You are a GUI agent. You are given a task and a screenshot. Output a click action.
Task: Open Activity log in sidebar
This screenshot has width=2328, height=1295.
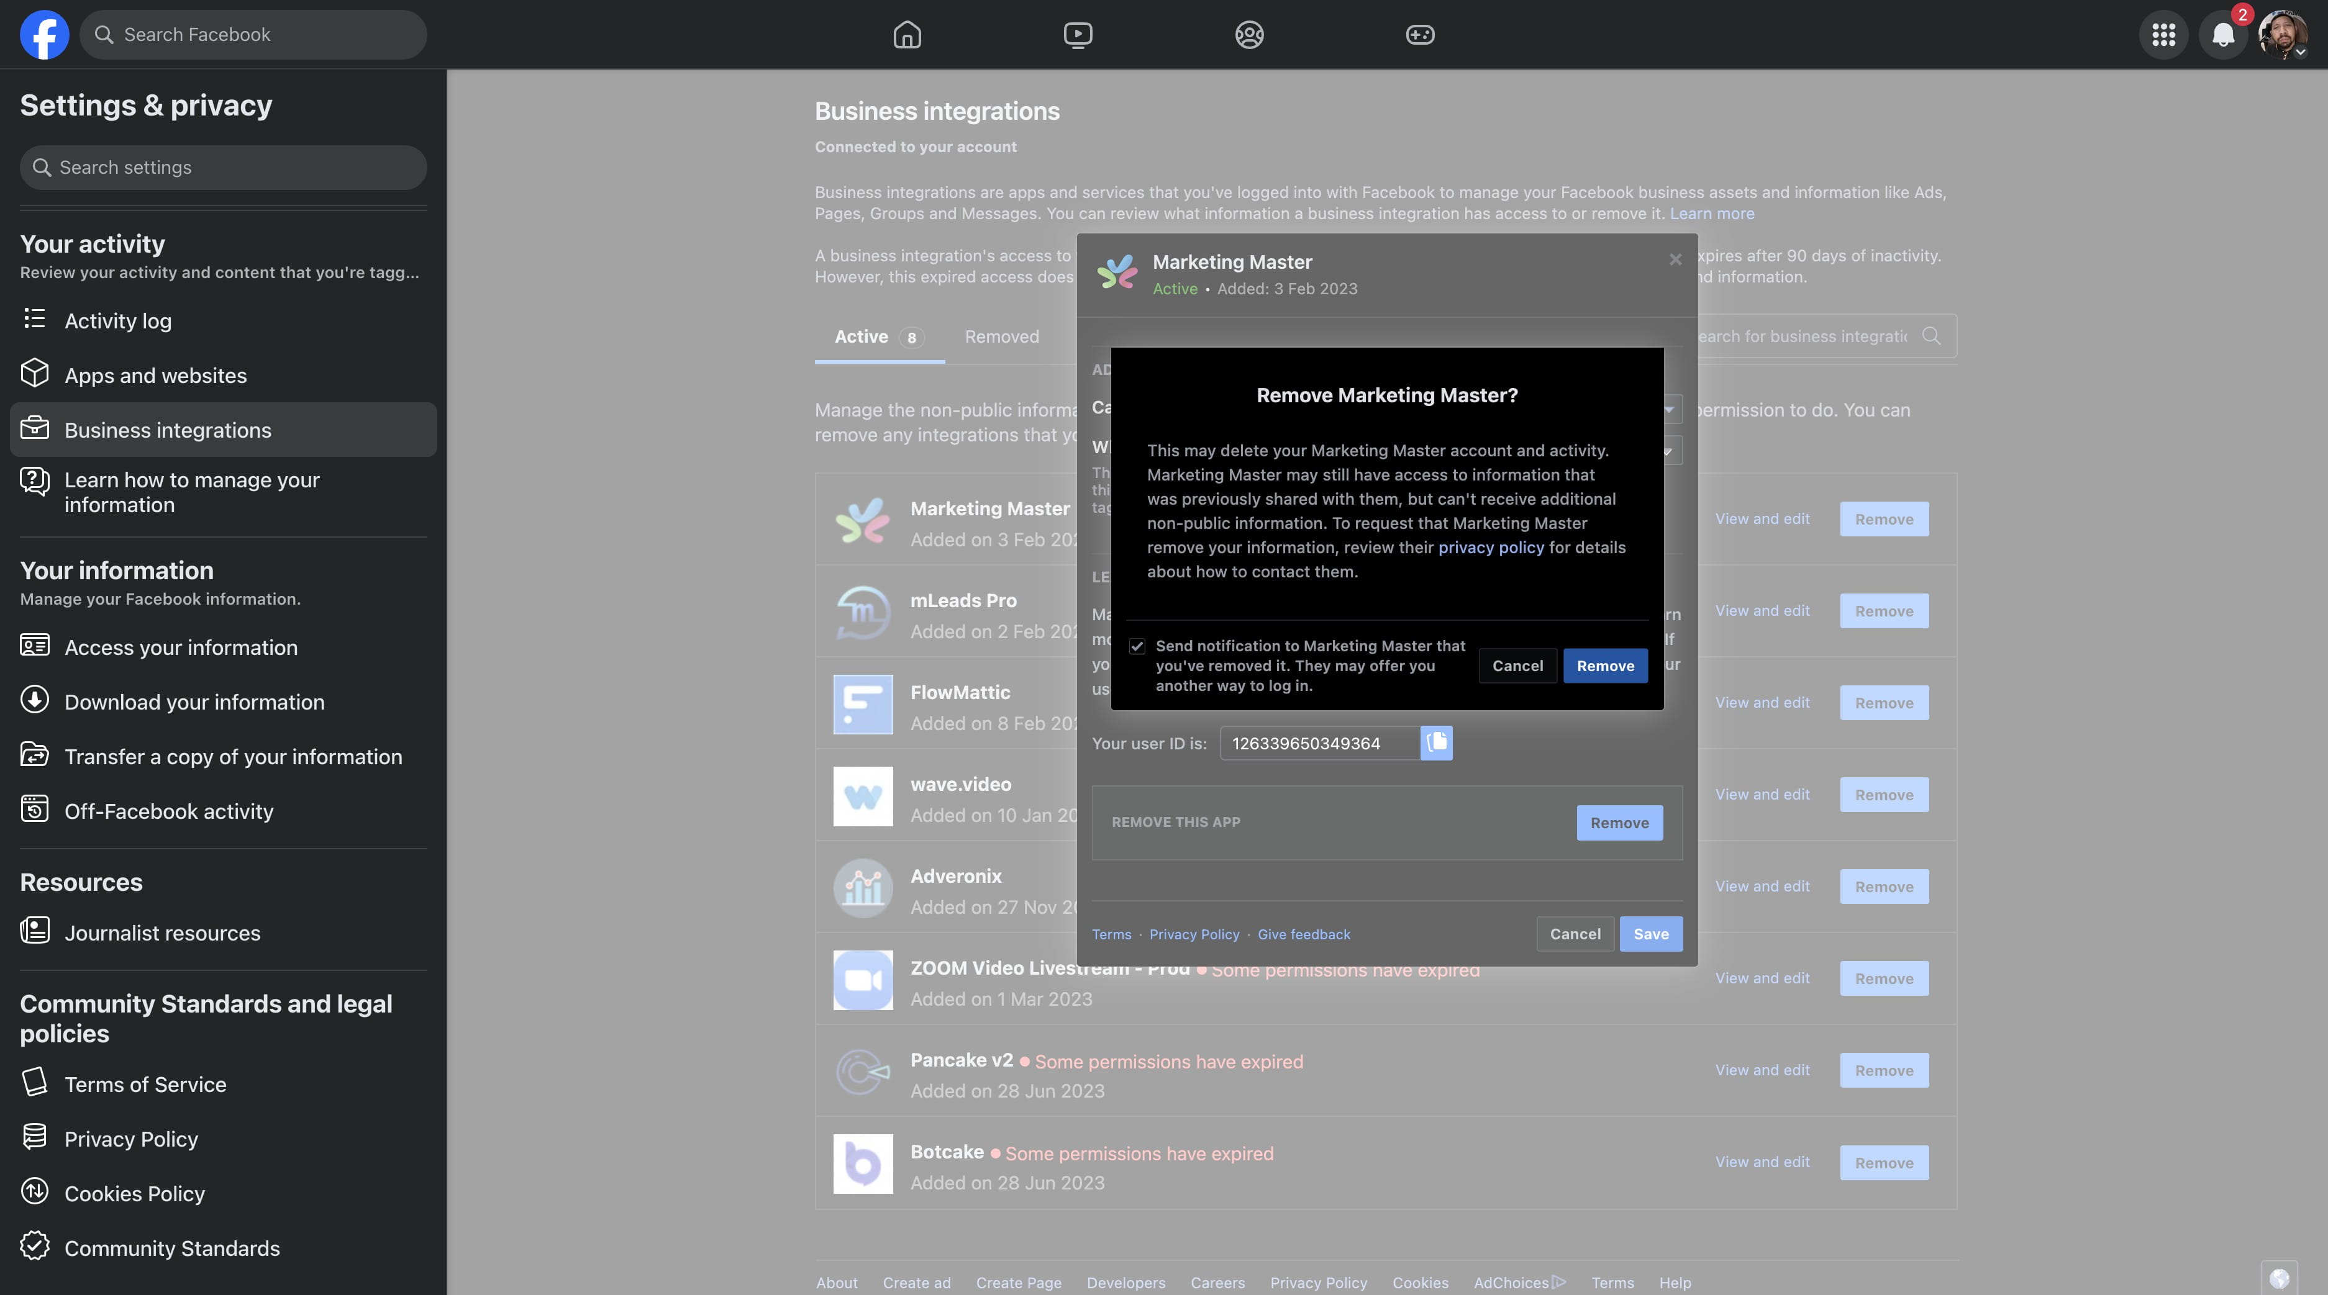(223, 320)
